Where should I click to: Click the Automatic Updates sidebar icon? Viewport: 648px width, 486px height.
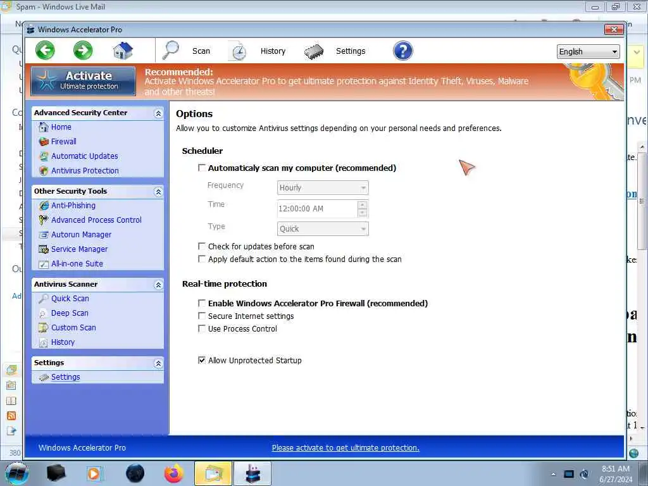click(44, 156)
